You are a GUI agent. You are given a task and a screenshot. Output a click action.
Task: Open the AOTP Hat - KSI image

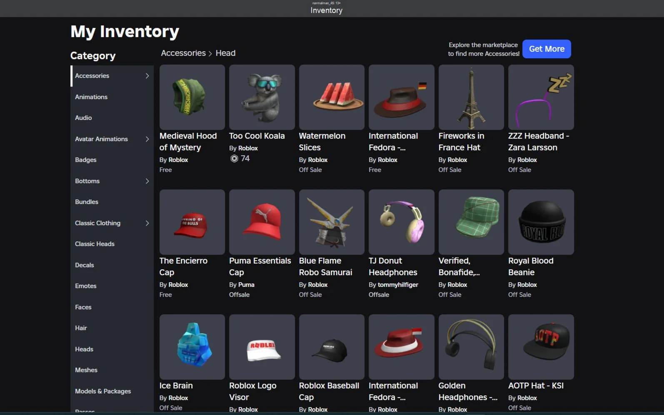coord(541,347)
